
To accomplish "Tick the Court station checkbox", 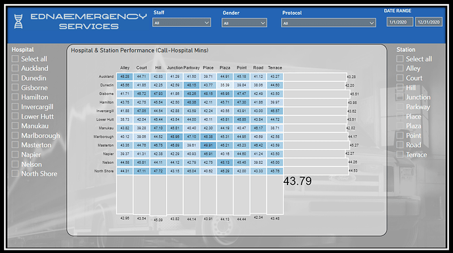I will (400, 78).
